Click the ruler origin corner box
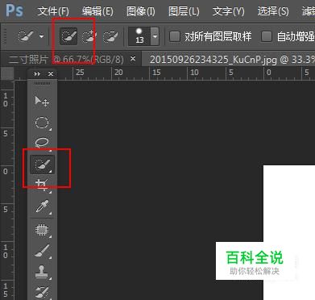315x300 pixels. (x=7, y=73)
